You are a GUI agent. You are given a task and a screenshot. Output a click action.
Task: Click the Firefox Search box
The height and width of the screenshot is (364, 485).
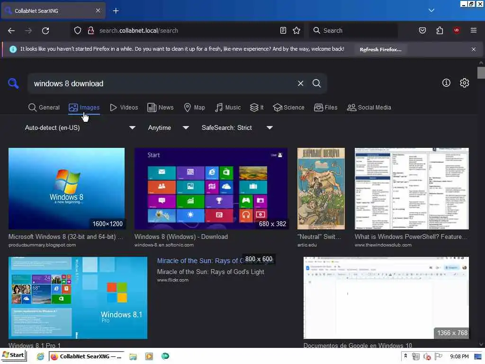(x=353, y=30)
